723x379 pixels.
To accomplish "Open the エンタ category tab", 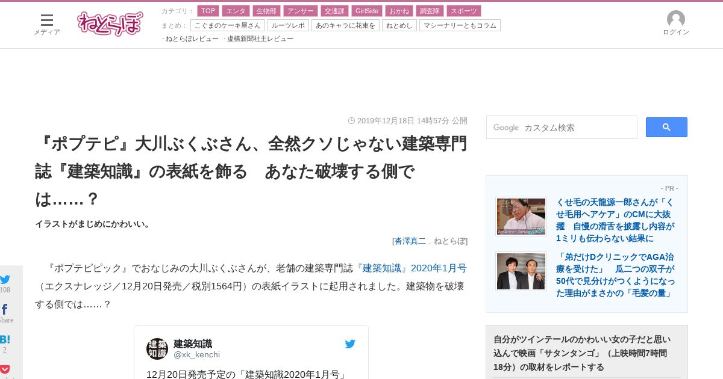I will click(x=236, y=11).
